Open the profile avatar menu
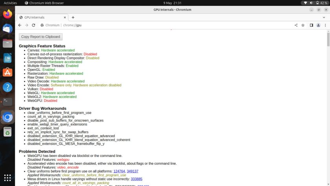330x186 pixels. pyautogui.click(x=318, y=25)
